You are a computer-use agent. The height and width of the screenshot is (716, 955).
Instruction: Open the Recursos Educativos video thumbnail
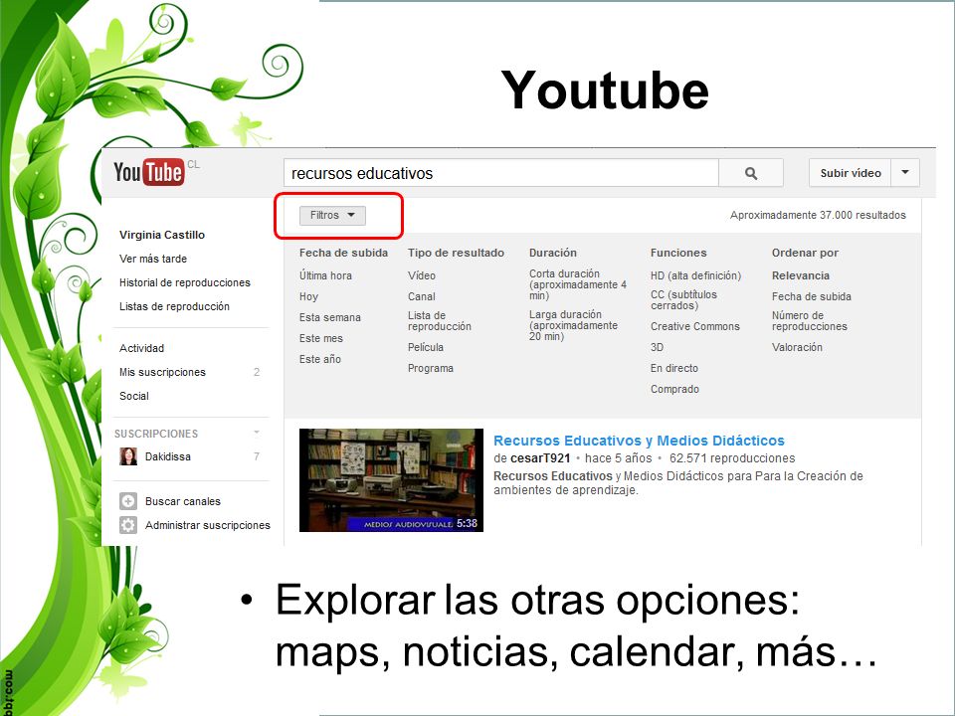tap(391, 479)
